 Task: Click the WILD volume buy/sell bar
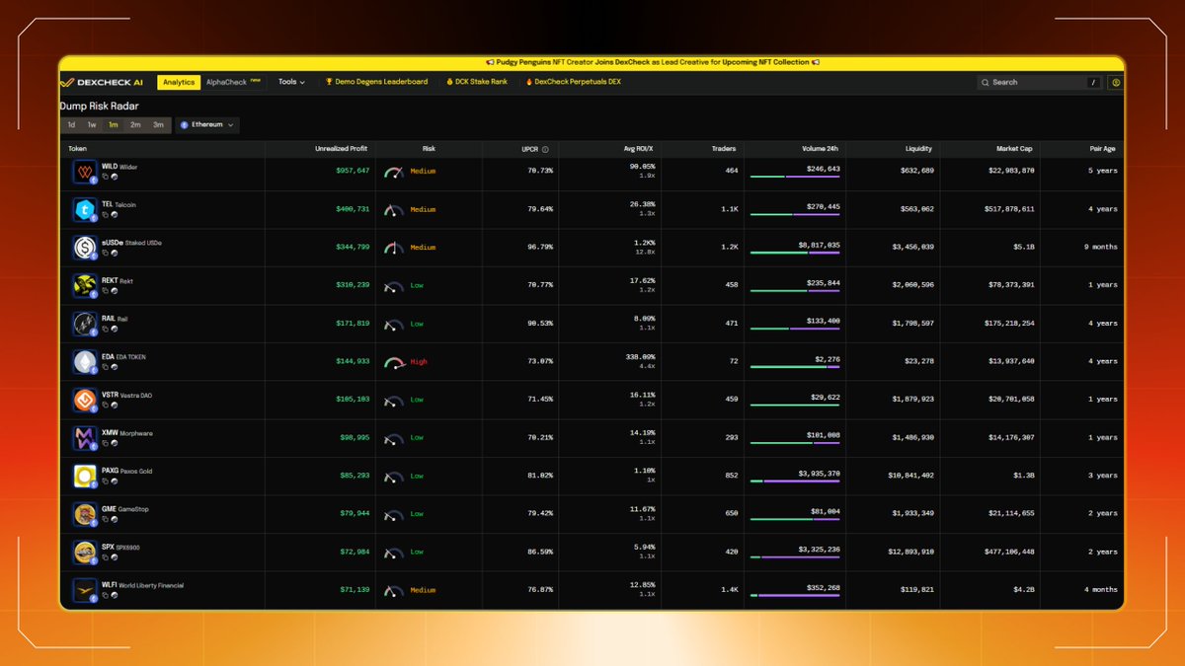795,177
